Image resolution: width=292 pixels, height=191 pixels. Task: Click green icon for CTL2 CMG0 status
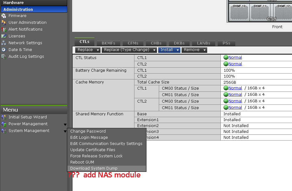(x=226, y=101)
